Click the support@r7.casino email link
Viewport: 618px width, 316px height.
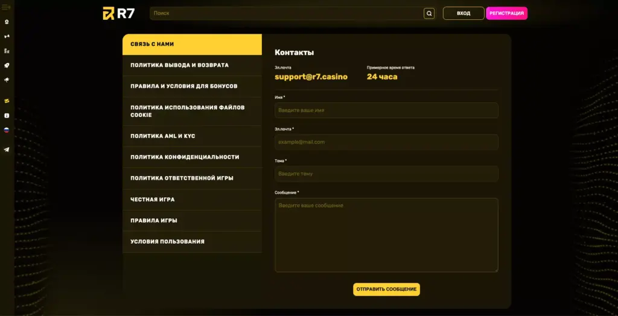(311, 77)
